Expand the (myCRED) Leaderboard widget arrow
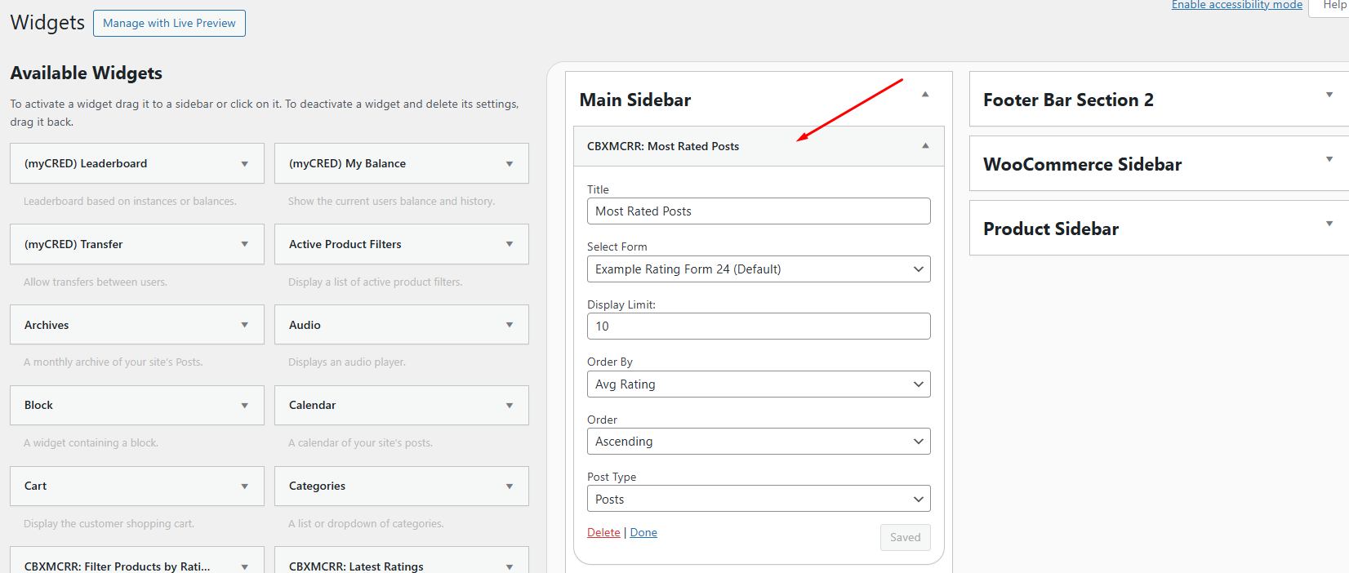1349x573 pixels. pos(244,164)
